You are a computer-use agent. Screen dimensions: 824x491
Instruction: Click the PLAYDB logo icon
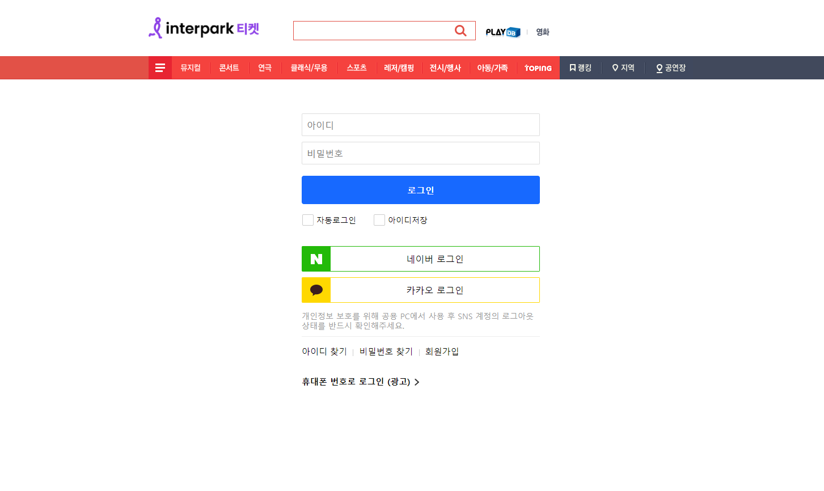pyautogui.click(x=502, y=32)
